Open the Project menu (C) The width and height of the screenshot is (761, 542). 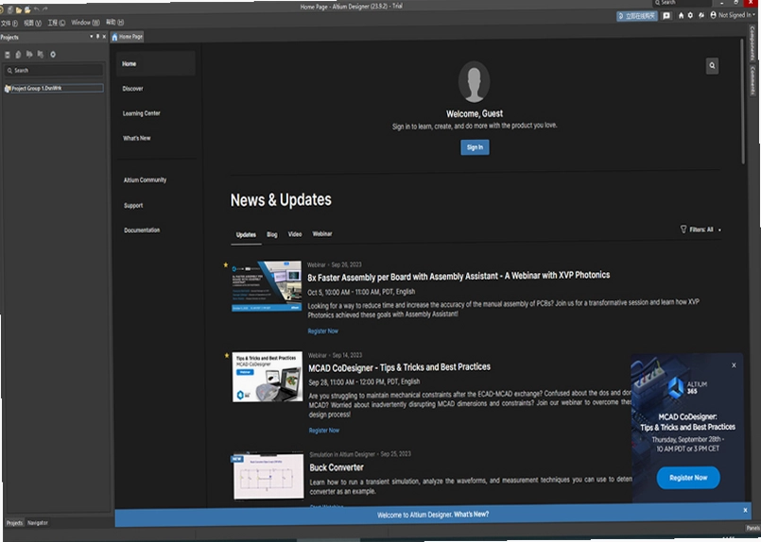[x=57, y=23]
